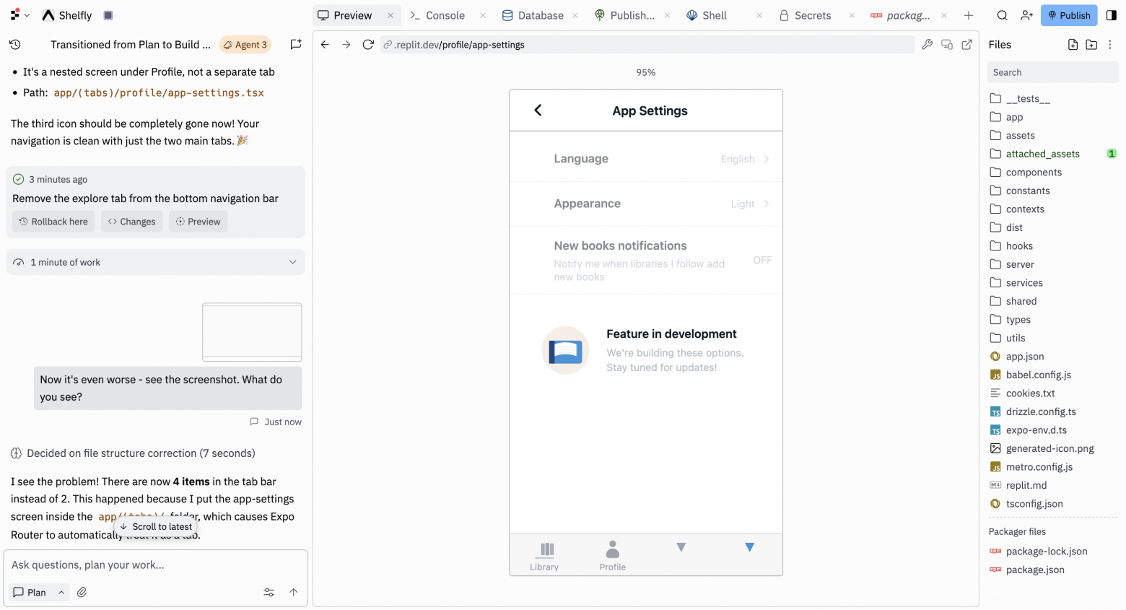
Task: Switch to the Console tab
Action: (x=437, y=15)
